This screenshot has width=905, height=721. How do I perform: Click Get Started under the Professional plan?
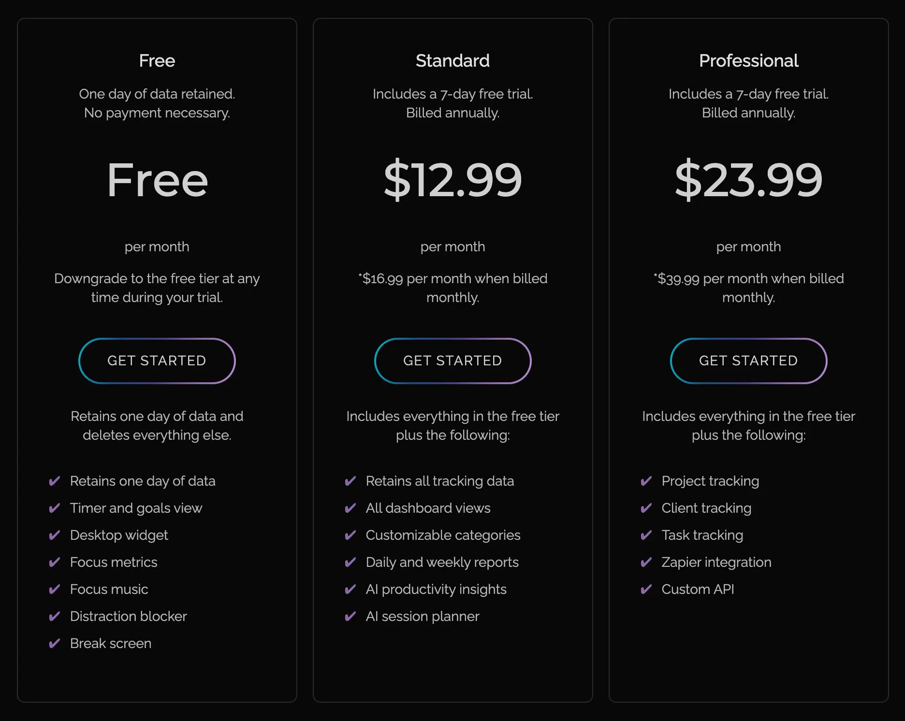[748, 361]
